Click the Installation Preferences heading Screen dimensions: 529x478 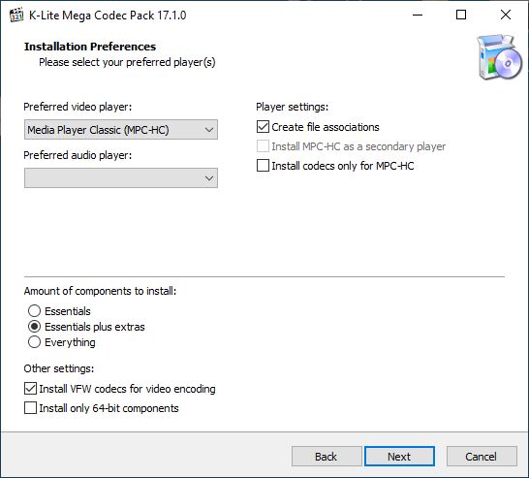90,47
